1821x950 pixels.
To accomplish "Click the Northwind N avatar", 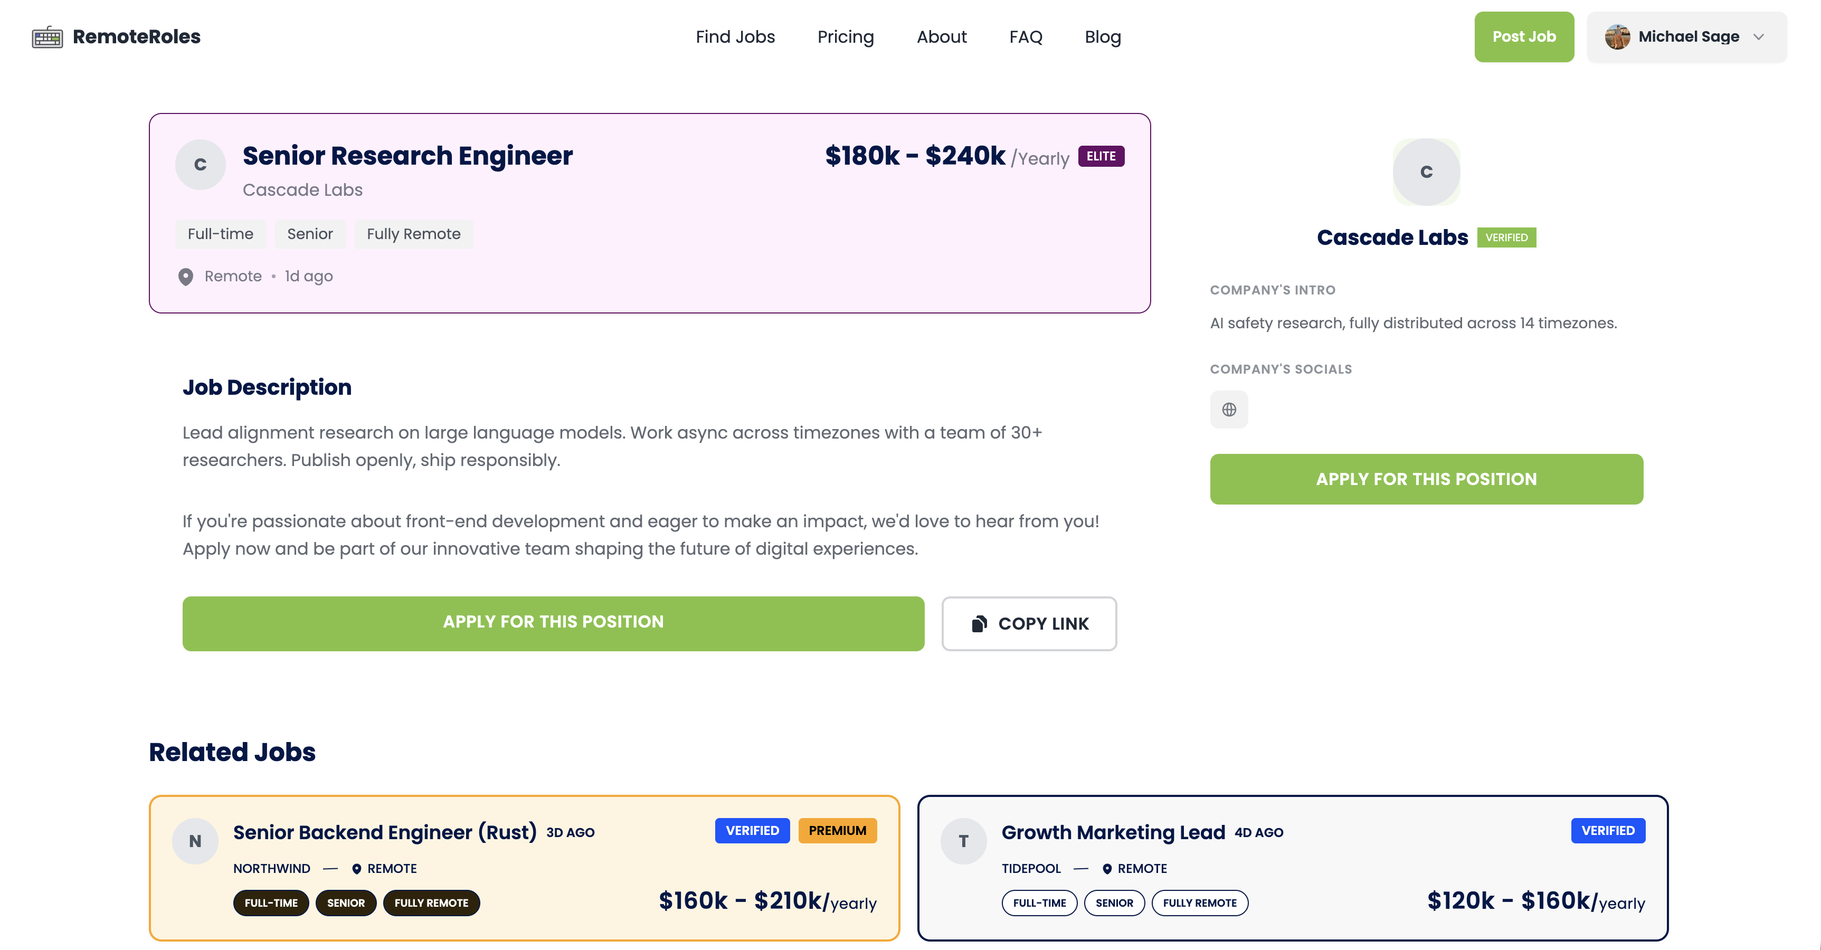I will click(195, 841).
